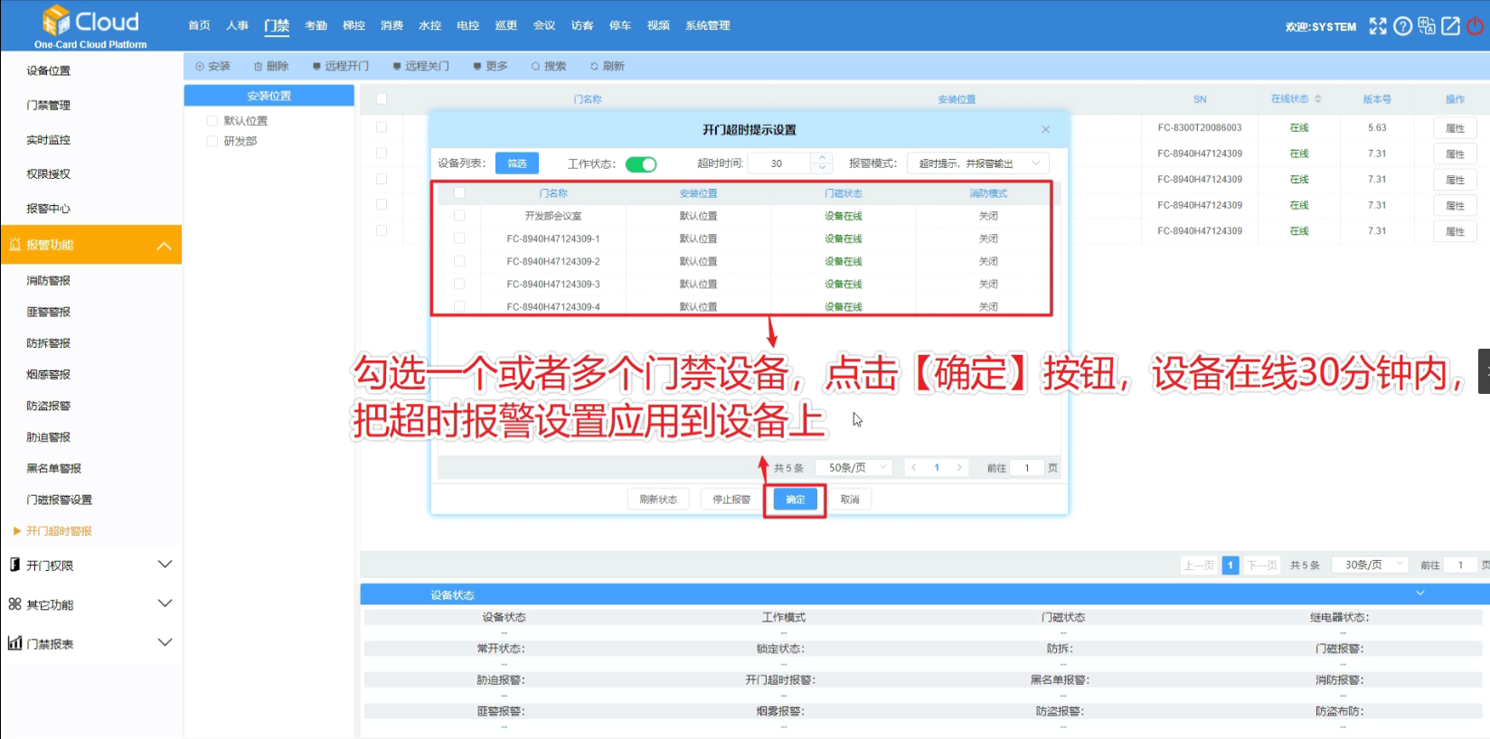Viewport: 1490px width, 739px height.
Task: Click the 下一页 button in main pagination
Action: (x=1262, y=565)
